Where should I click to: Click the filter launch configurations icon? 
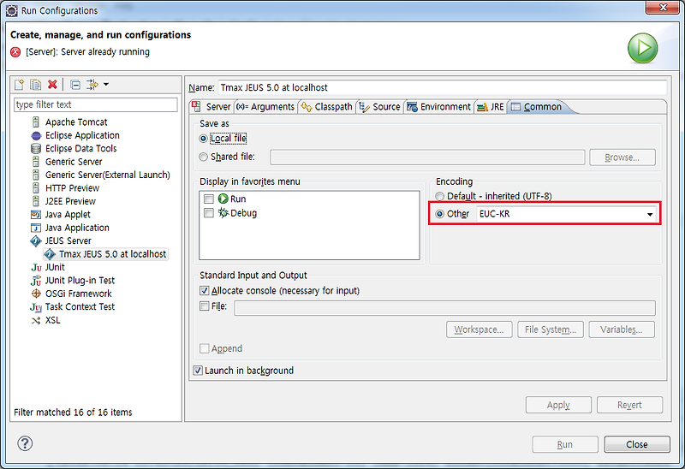92,84
